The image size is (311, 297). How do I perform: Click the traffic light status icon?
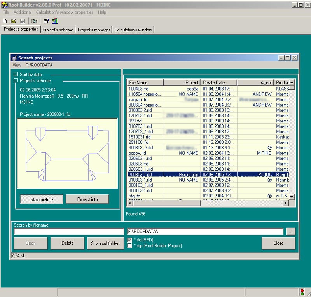(302, 292)
